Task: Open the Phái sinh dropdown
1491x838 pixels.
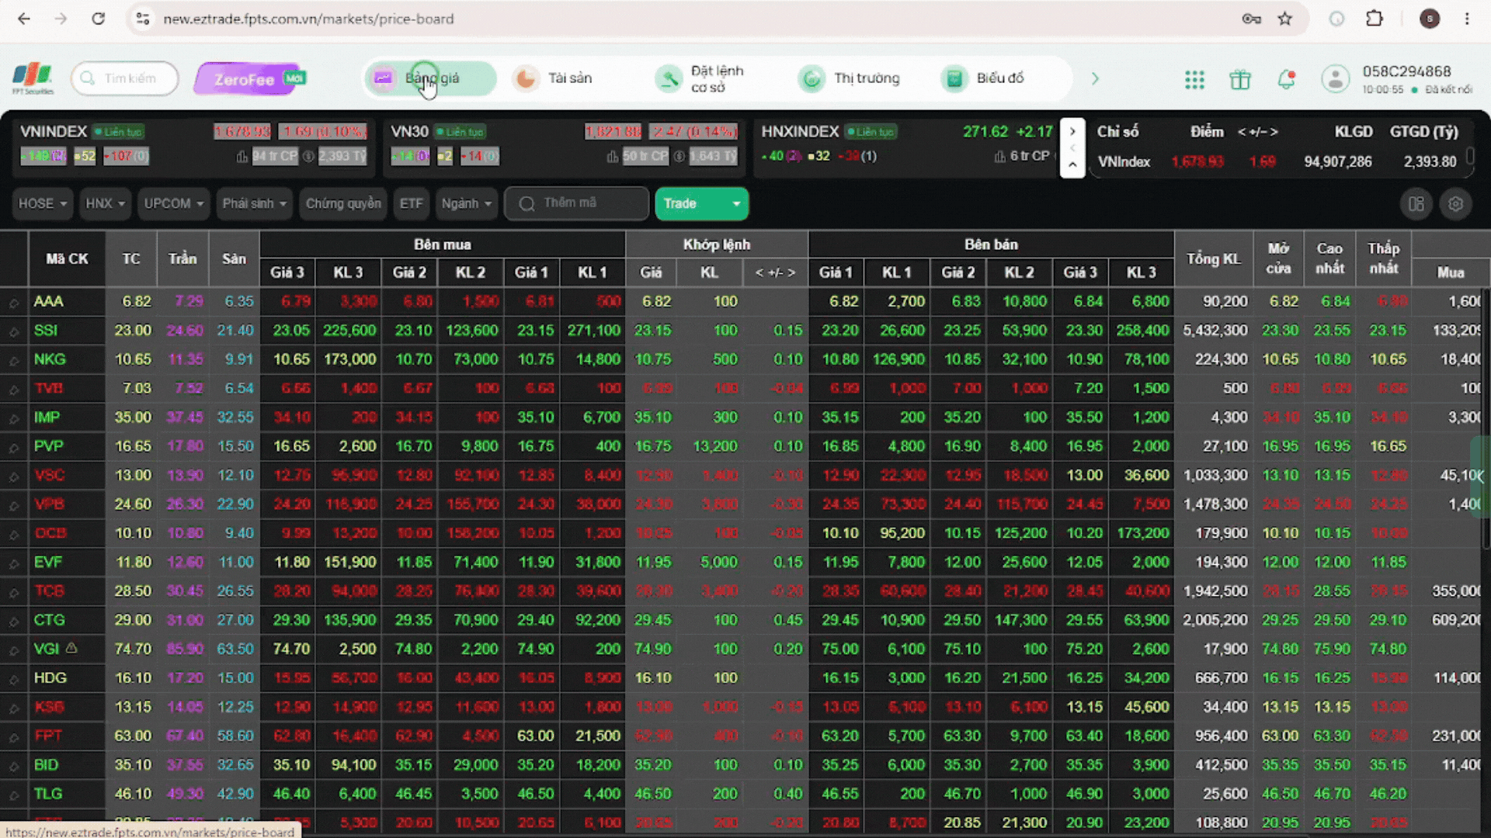Action: [254, 204]
